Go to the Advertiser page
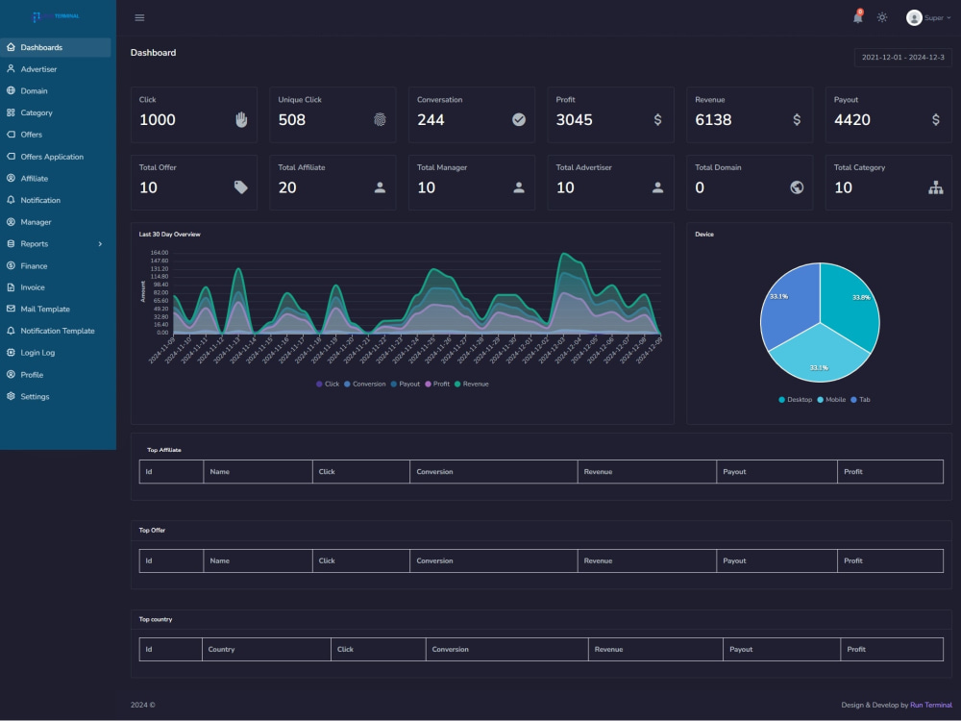 tap(55, 69)
